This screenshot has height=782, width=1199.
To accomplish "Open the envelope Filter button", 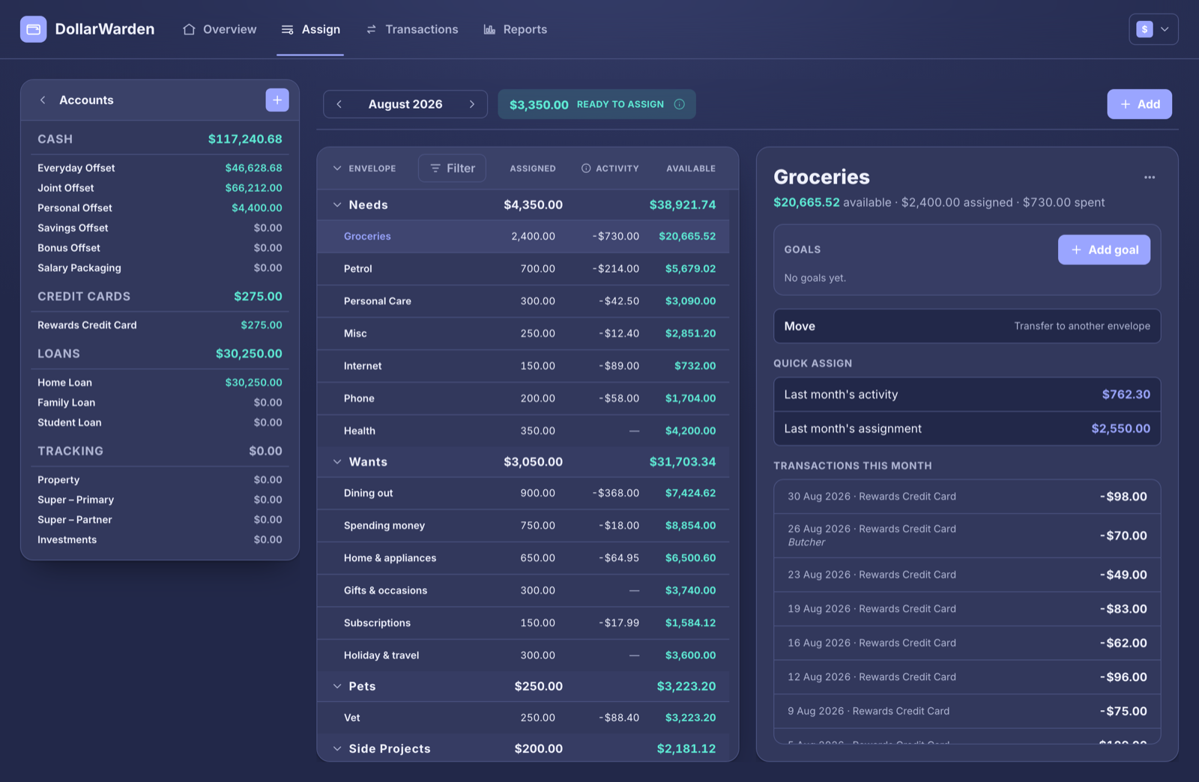I will coord(452,169).
